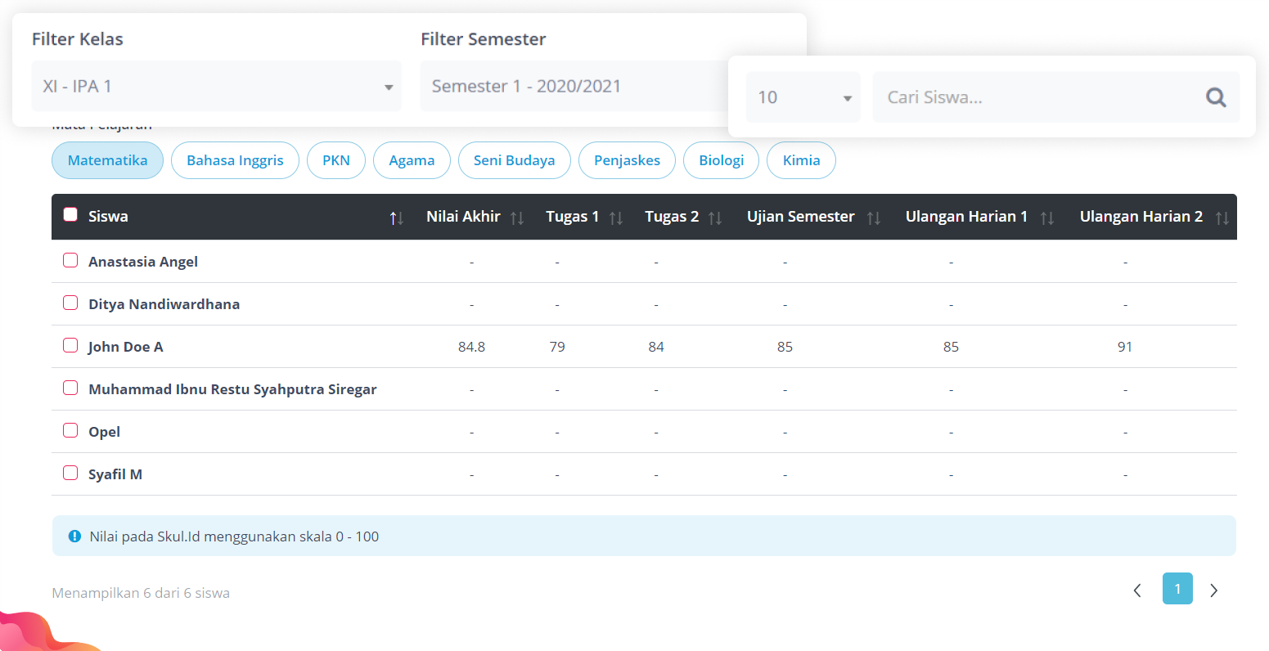
Task: Select John Doe A's checkbox
Action: 70,345
